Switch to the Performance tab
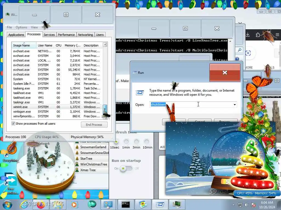Viewport: 281px width, 210px height. [66, 35]
